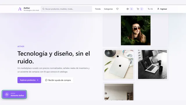Open the Asistente Aether chat widget

tap(14, 94)
